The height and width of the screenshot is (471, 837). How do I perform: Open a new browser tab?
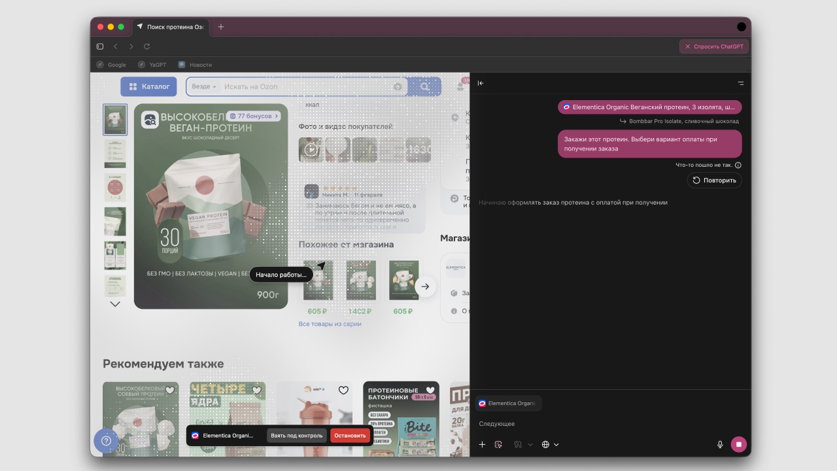coord(221,27)
